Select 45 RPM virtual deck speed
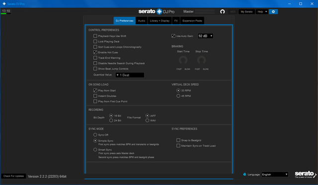Screen dimensions: 318x185 178,96
